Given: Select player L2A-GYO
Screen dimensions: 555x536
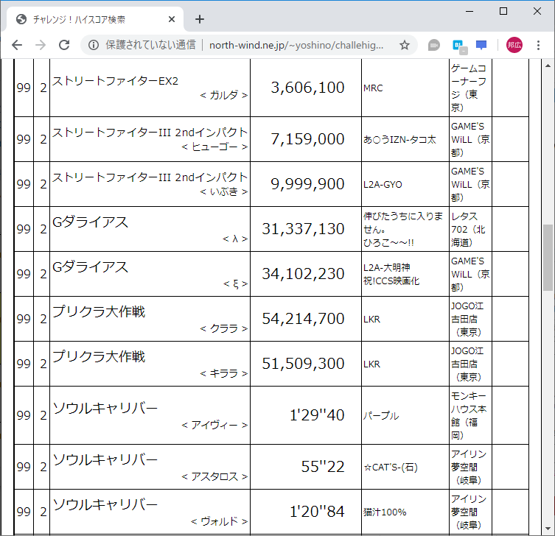Looking at the screenshot, I should click(x=383, y=185).
